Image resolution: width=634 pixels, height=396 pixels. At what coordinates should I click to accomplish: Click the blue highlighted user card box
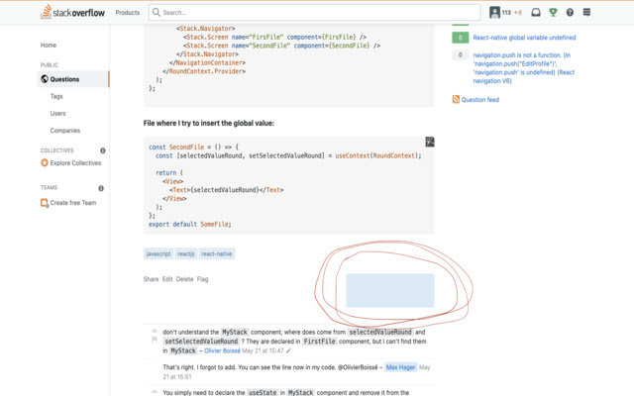tap(390, 290)
